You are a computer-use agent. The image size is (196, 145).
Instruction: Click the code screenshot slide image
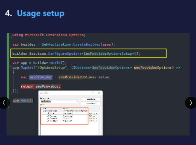[x=98, y=84]
